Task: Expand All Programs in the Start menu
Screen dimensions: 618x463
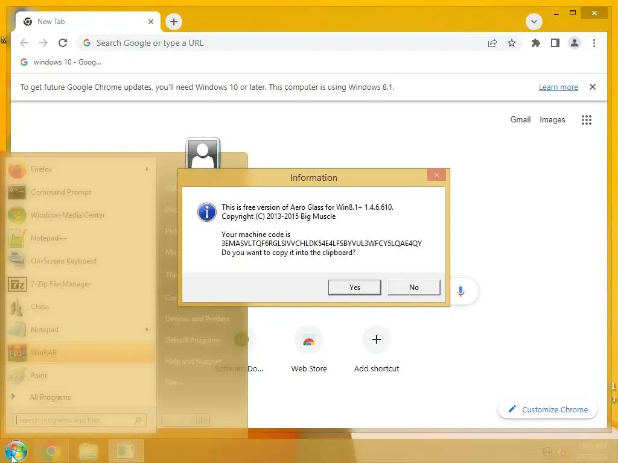Action: pos(49,397)
